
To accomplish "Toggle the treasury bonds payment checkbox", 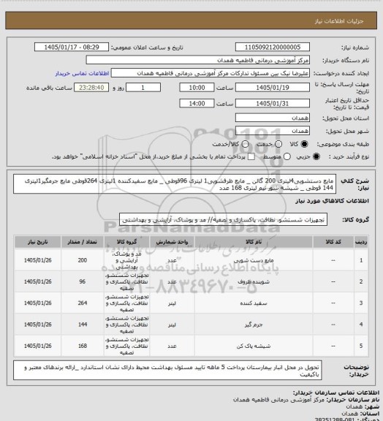I will click(251, 156).
